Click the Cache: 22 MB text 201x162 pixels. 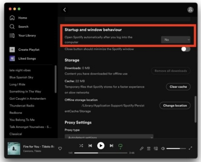pyautogui.click(x=75, y=81)
